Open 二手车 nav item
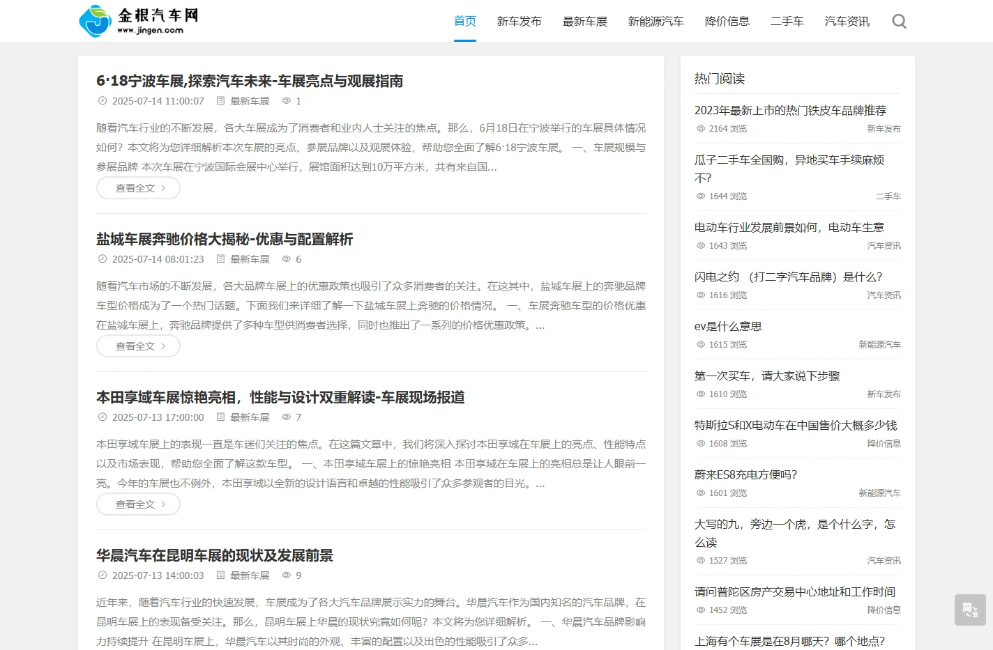 pos(787,22)
